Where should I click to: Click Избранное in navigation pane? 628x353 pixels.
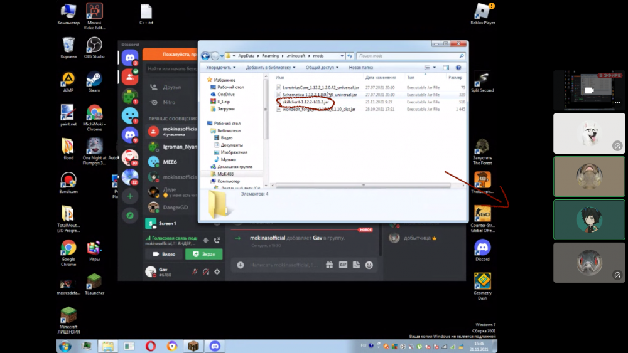pos(224,80)
